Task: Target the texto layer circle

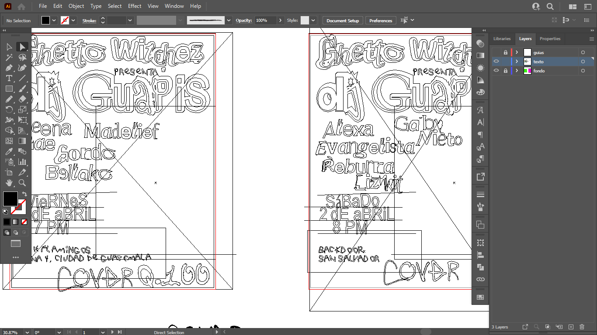Action: pyautogui.click(x=583, y=62)
